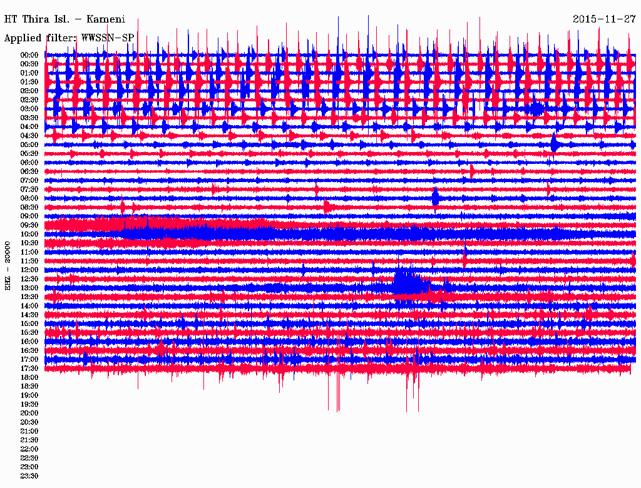
Task: Select the 20:00 time label
Action: [29, 414]
